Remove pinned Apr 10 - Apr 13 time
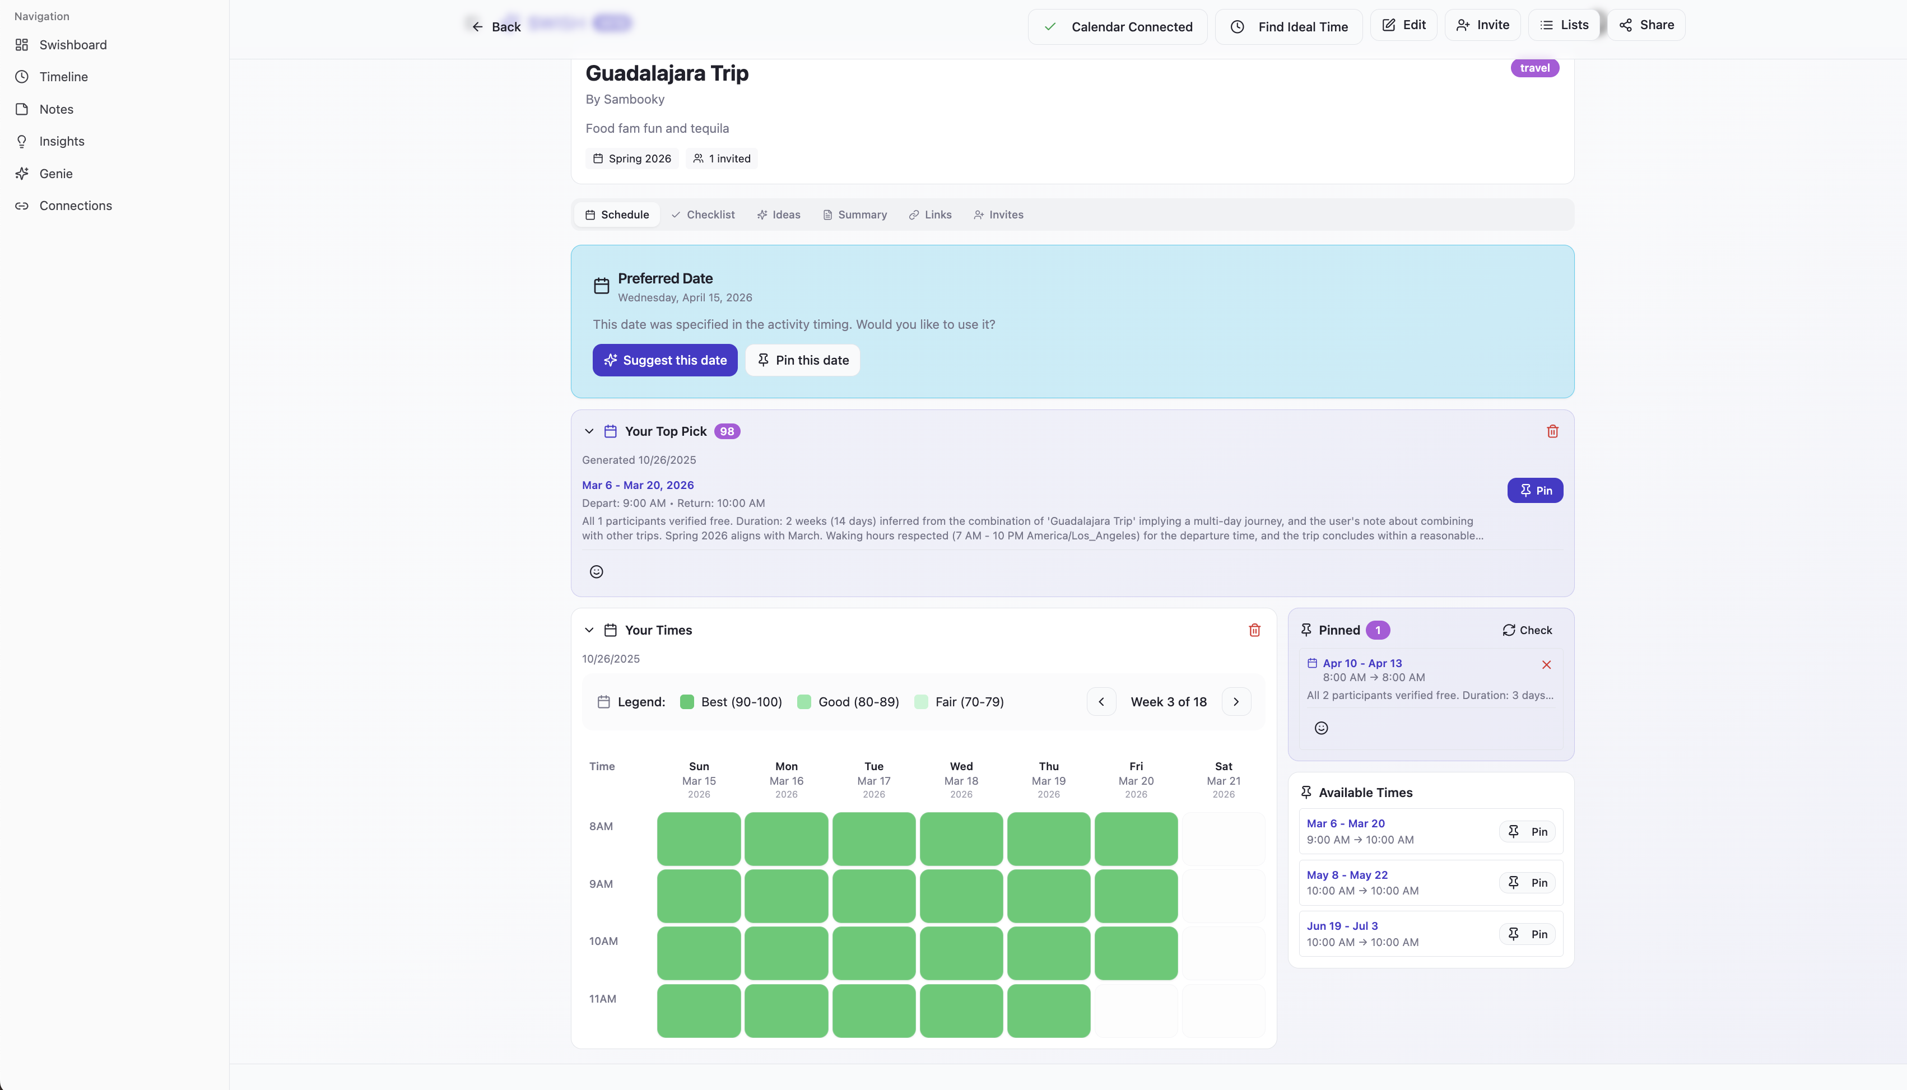 [1546, 665]
